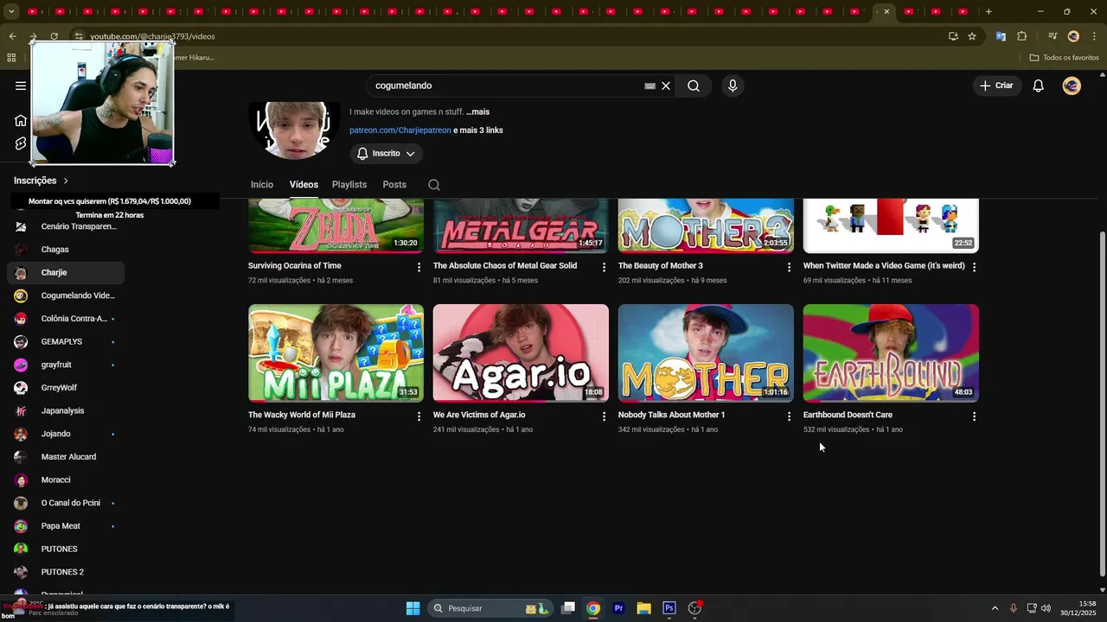Expand channel description with ...mais

[477, 111]
